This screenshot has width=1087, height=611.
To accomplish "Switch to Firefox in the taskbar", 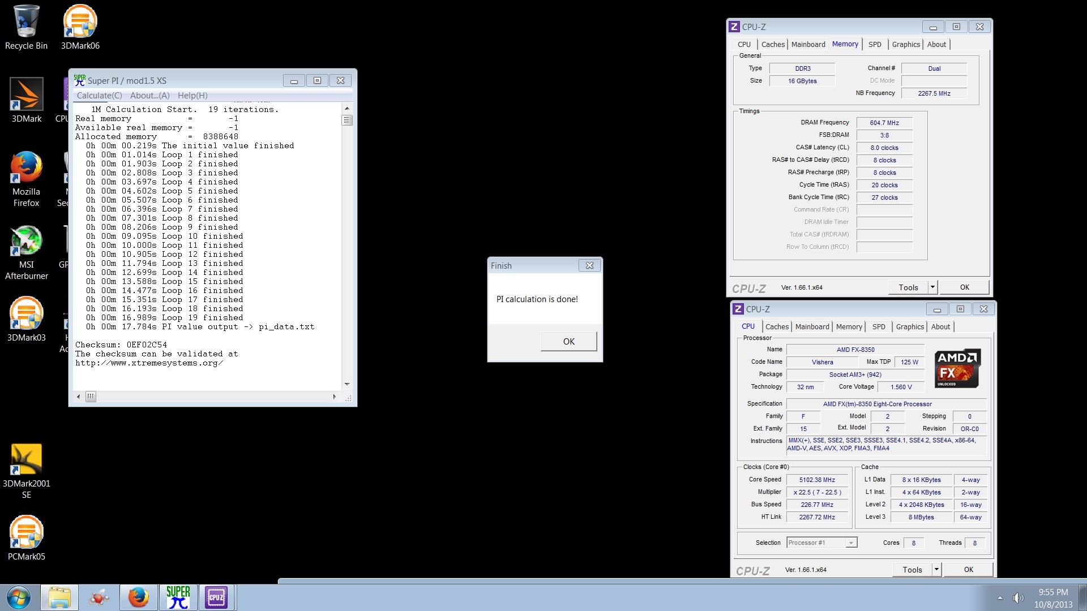I will (x=138, y=597).
